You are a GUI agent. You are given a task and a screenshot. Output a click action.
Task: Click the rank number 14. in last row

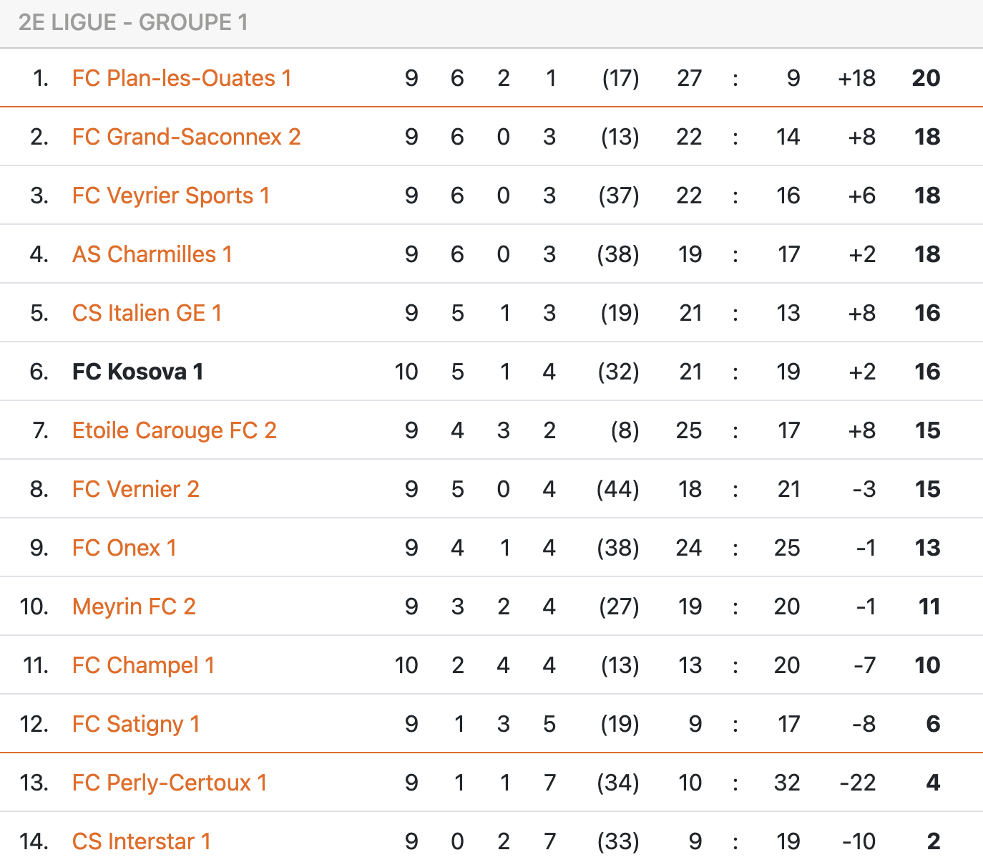coord(34,841)
